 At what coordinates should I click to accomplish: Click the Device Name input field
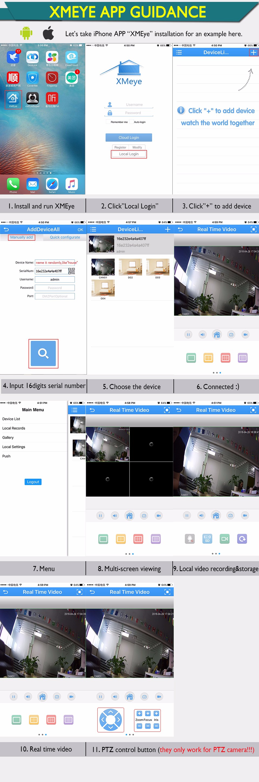[x=56, y=262]
